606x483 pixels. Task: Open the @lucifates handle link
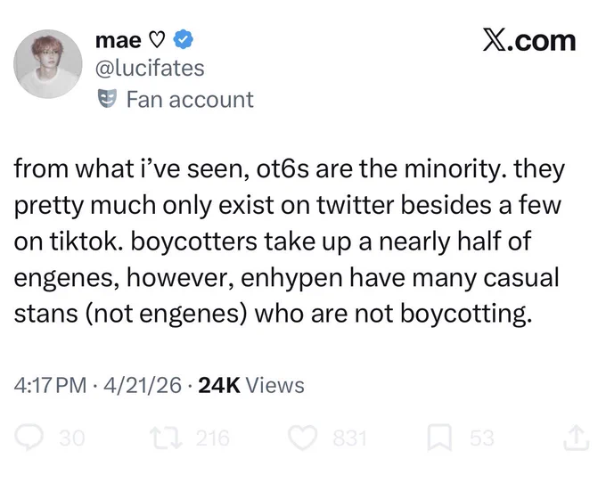(x=150, y=69)
